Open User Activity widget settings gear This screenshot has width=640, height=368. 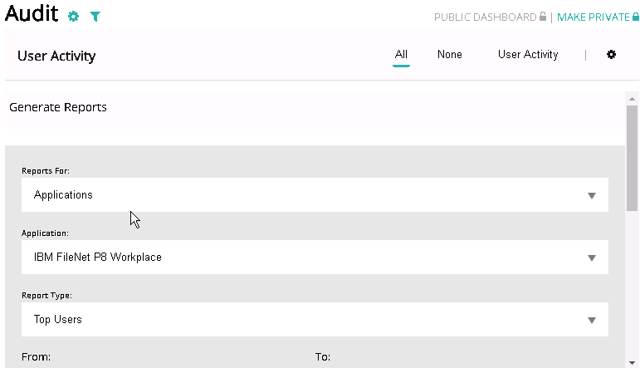[611, 54]
